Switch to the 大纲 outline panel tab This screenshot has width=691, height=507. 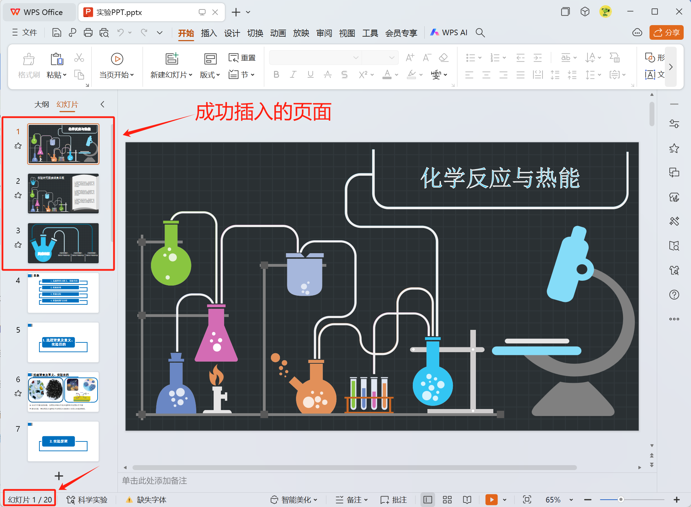pyautogui.click(x=41, y=104)
